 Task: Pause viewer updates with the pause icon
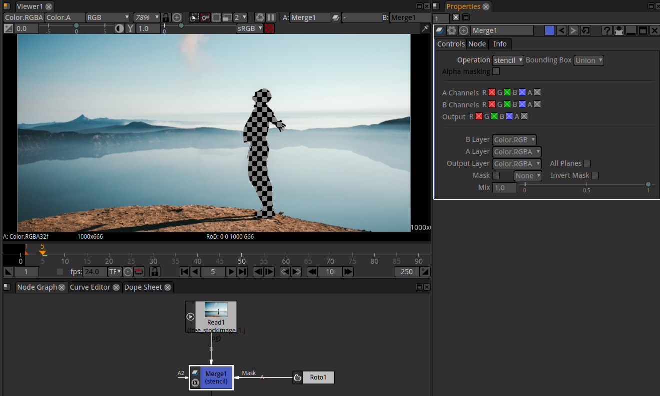click(270, 17)
